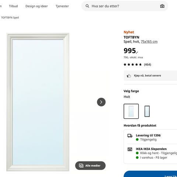Click the IKEA store icon
The image size is (177, 177).
click(130, 149)
